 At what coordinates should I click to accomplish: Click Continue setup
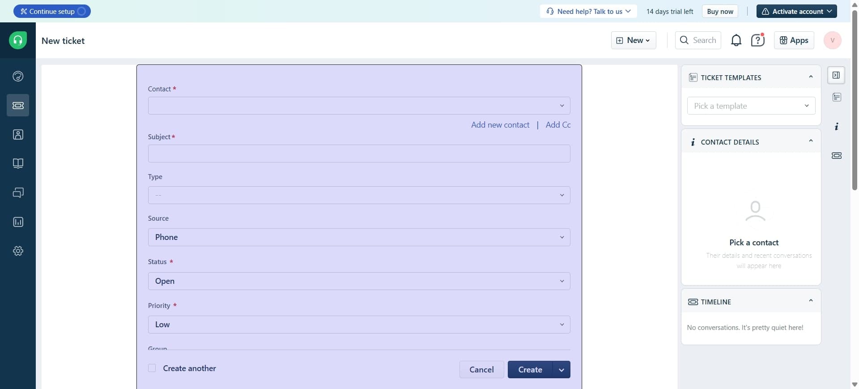pyautogui.click(x=52, y=11)
